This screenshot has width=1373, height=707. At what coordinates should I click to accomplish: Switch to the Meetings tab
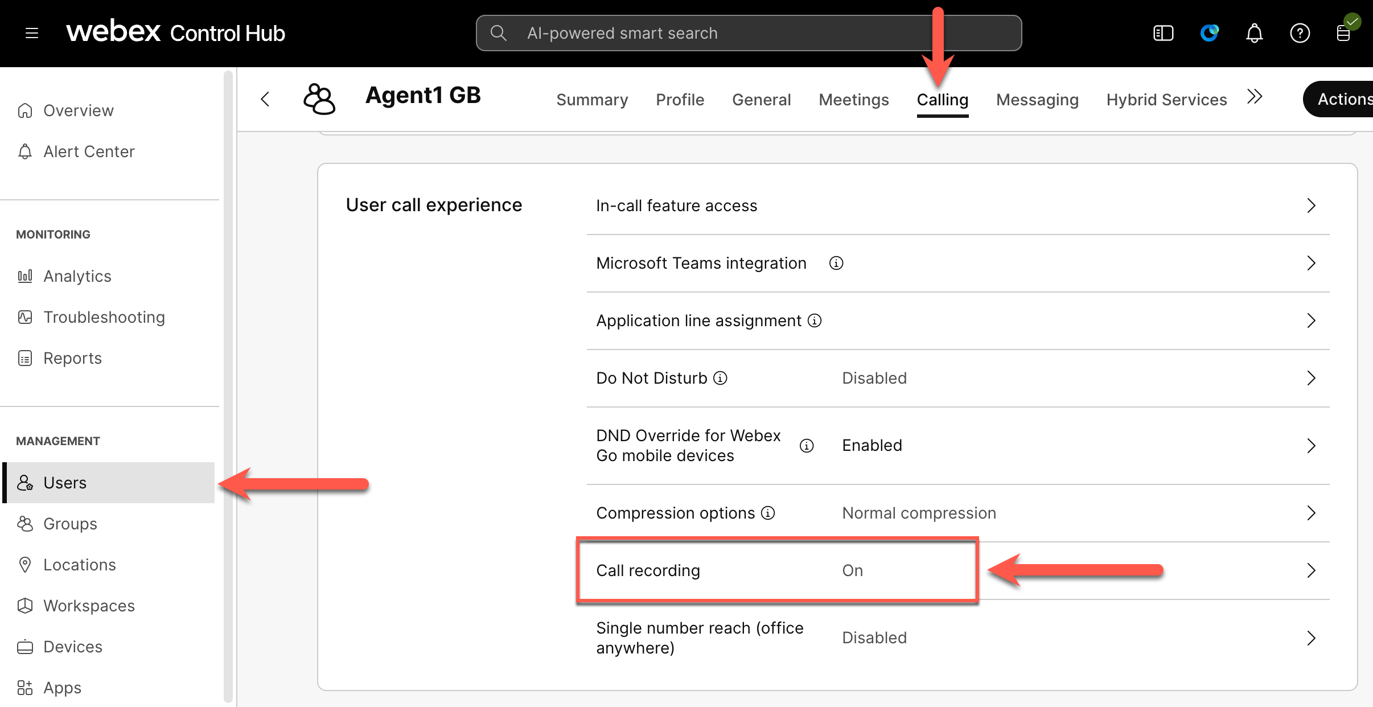coord(854,100)
